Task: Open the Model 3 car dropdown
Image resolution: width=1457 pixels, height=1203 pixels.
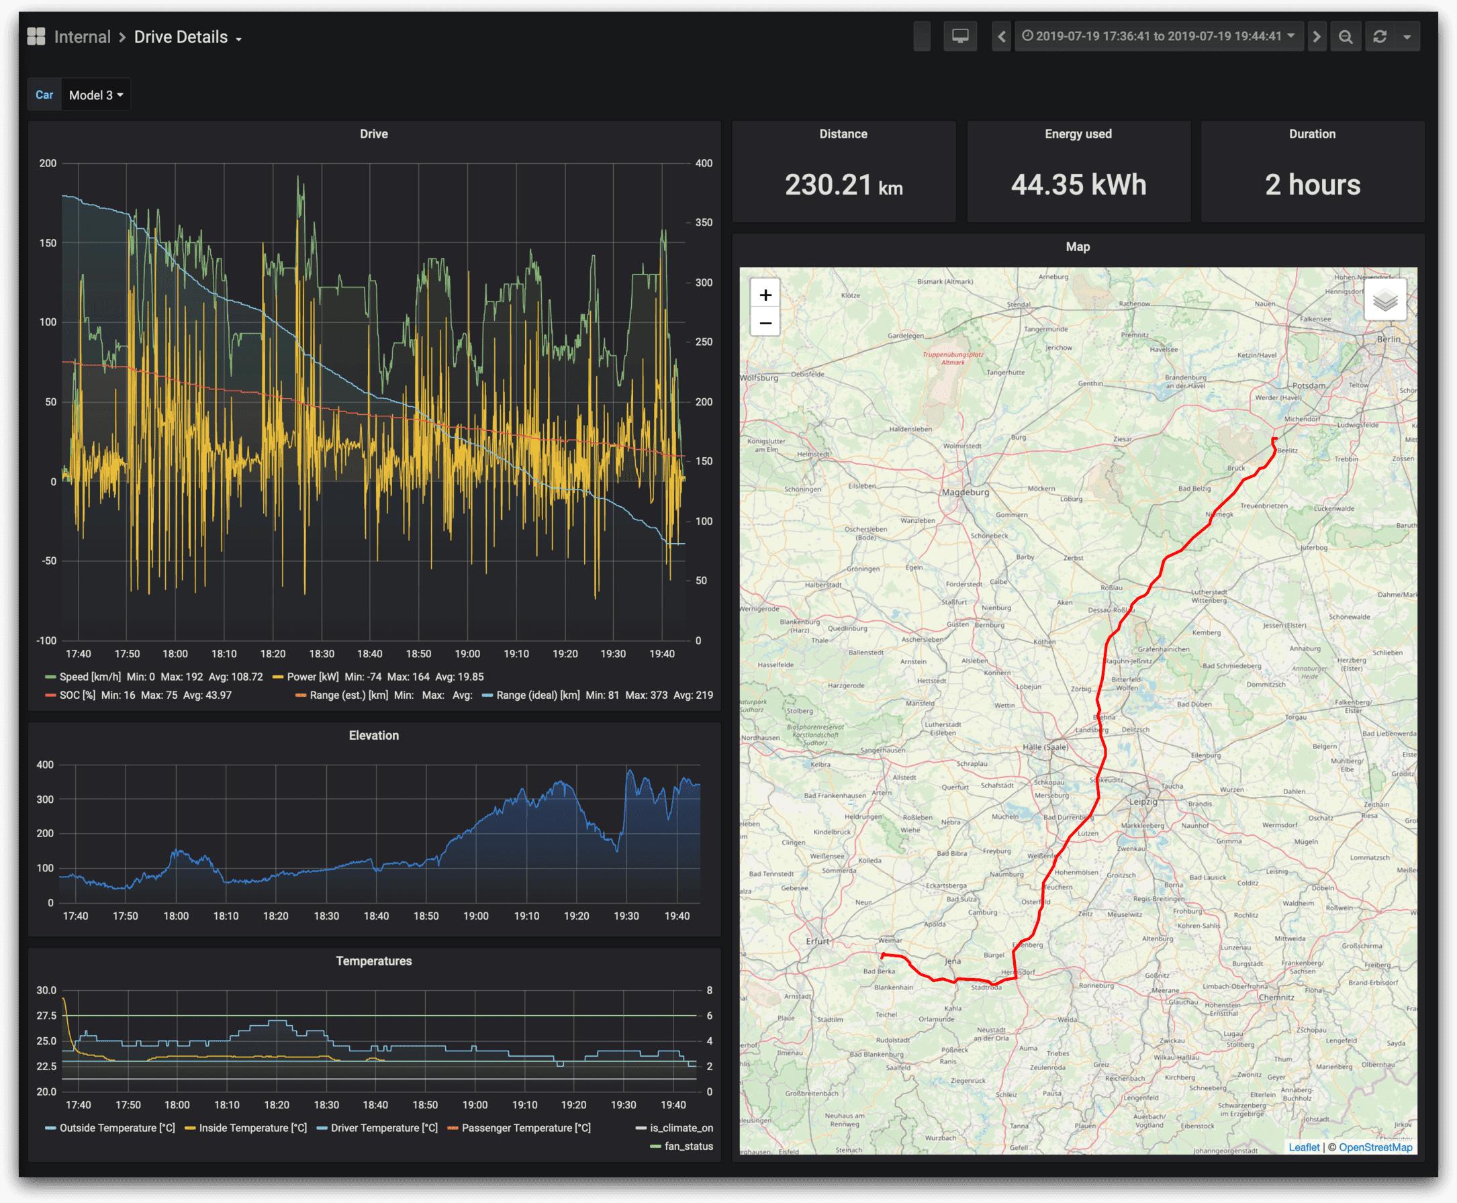Action: coord(95,95)
